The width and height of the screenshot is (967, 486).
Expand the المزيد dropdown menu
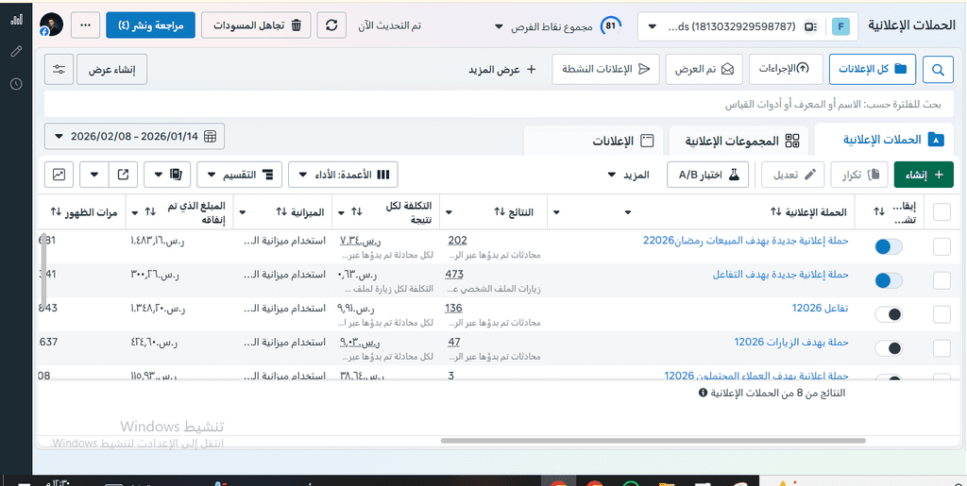point(628,175)
